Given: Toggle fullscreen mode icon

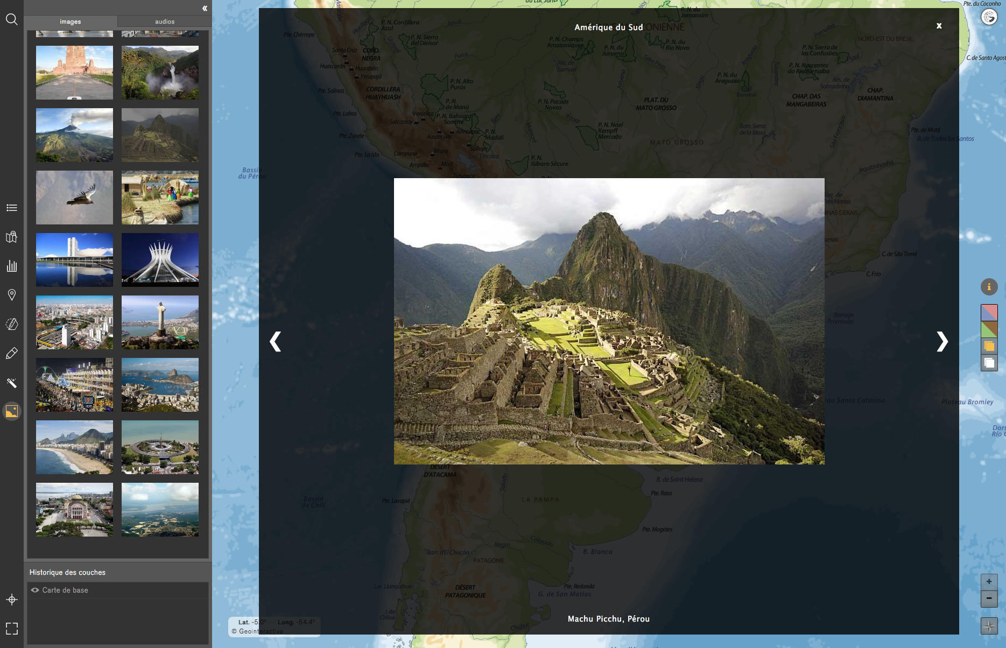Looking at the screenshot, I should [11, 628].
